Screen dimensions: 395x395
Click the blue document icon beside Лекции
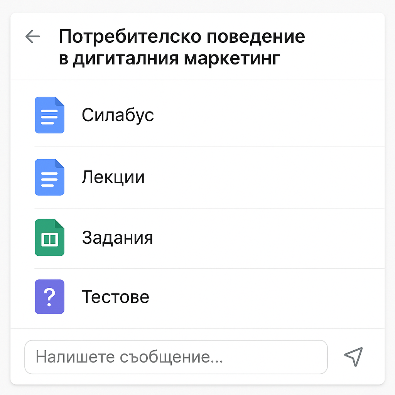[49, 177]
